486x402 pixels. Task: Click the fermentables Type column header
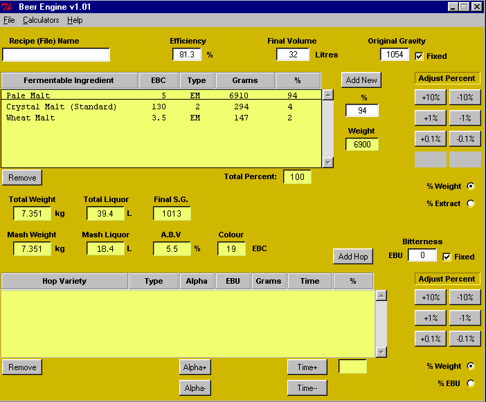197,80
